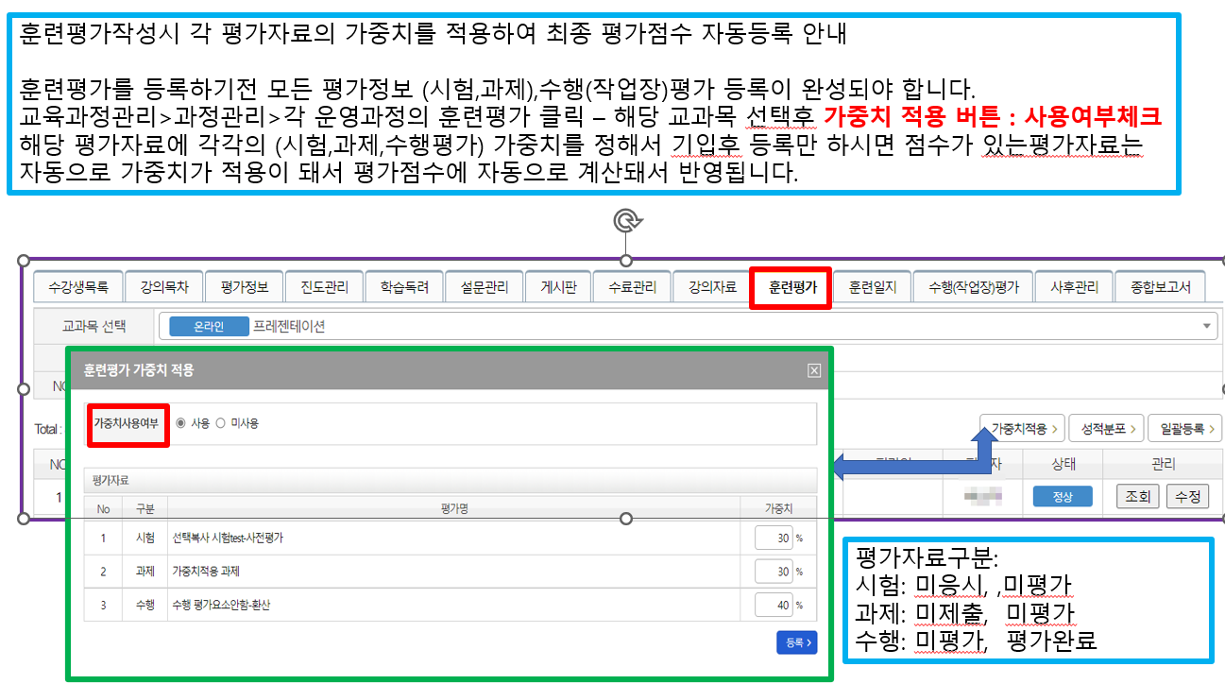Click the blue 등록 button

(796, 642)
